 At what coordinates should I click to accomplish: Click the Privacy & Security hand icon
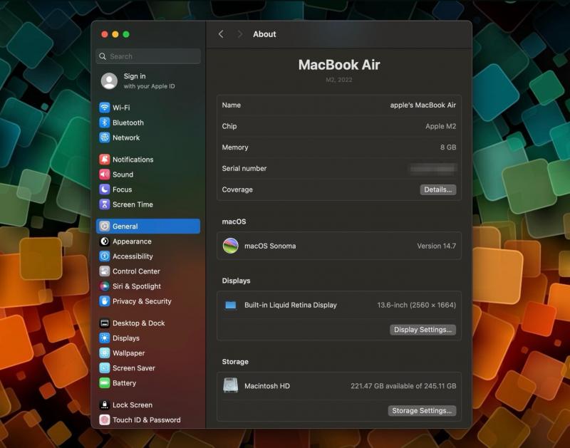click(x=105, y=301)
